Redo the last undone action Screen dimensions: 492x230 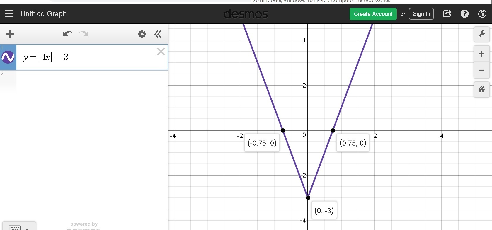coord(84,34)
